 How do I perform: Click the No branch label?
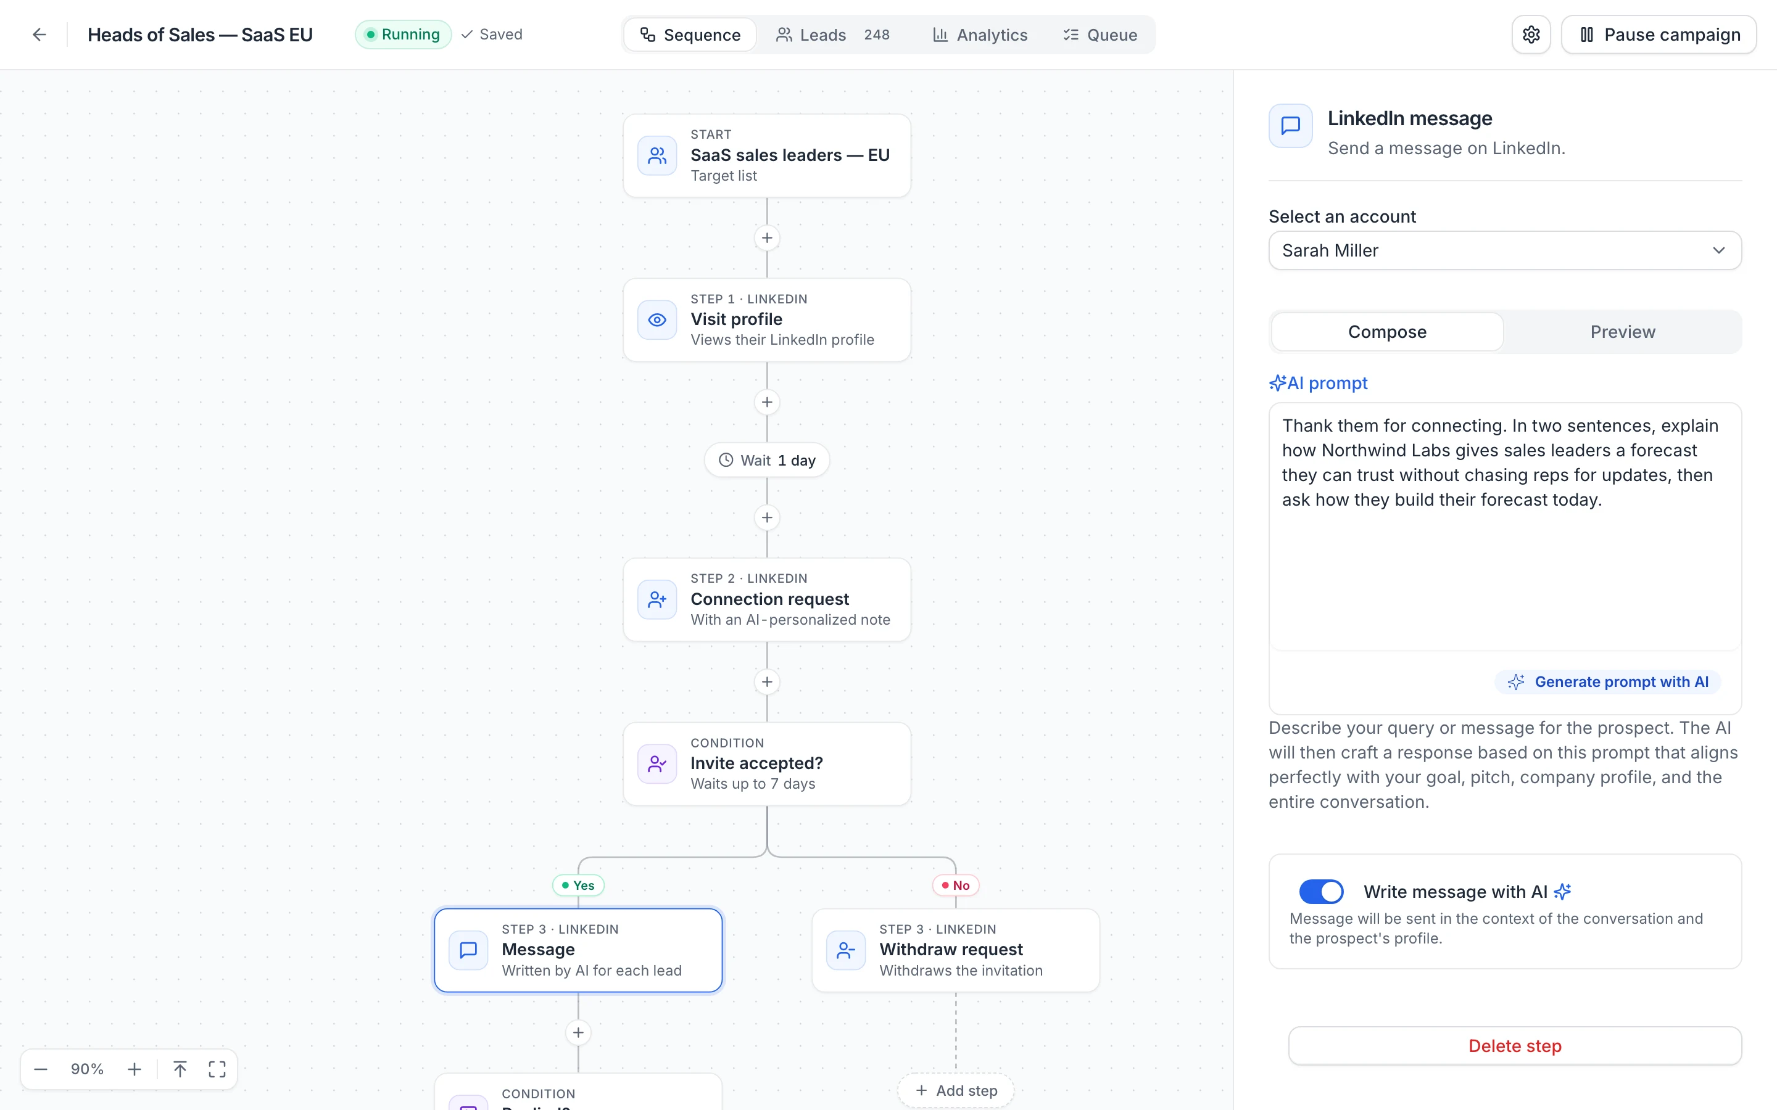pos(955,886)
